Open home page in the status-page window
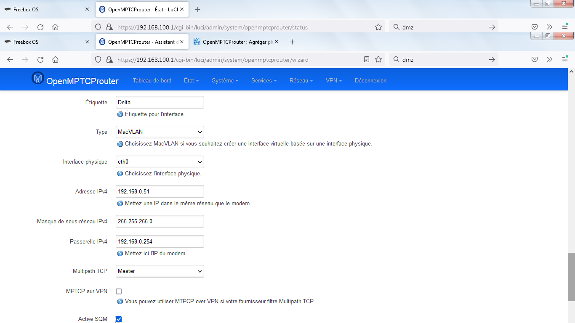The height and width of the screenshot is (323, 575). [55, 27]
